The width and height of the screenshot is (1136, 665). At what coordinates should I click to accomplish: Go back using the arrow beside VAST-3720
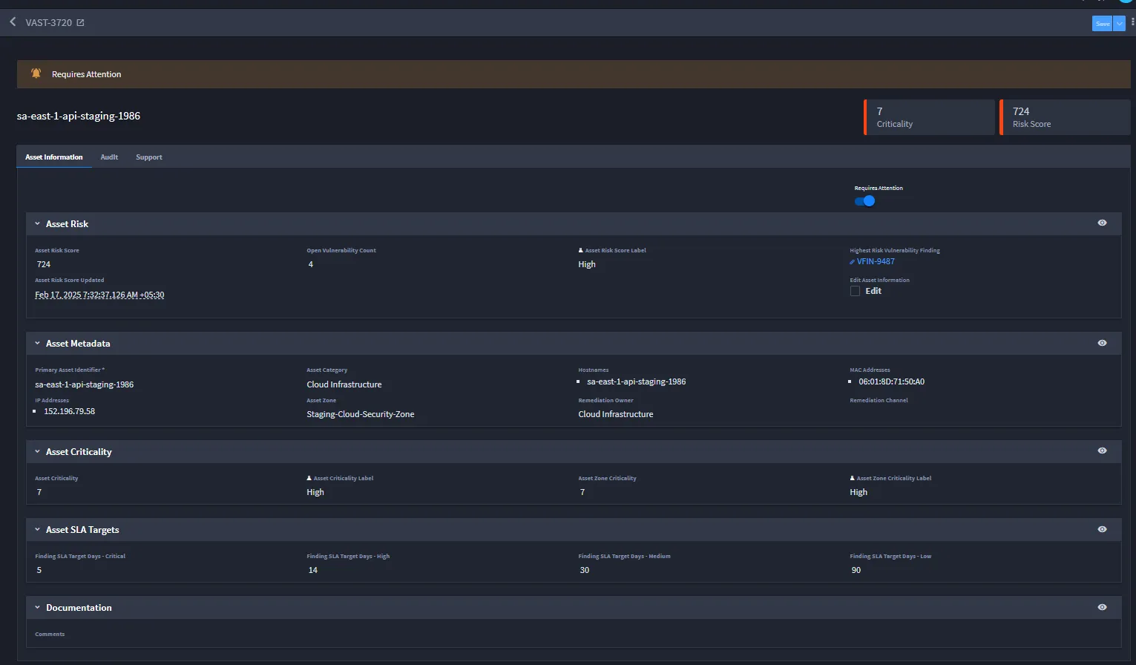(x=13, y=22)
